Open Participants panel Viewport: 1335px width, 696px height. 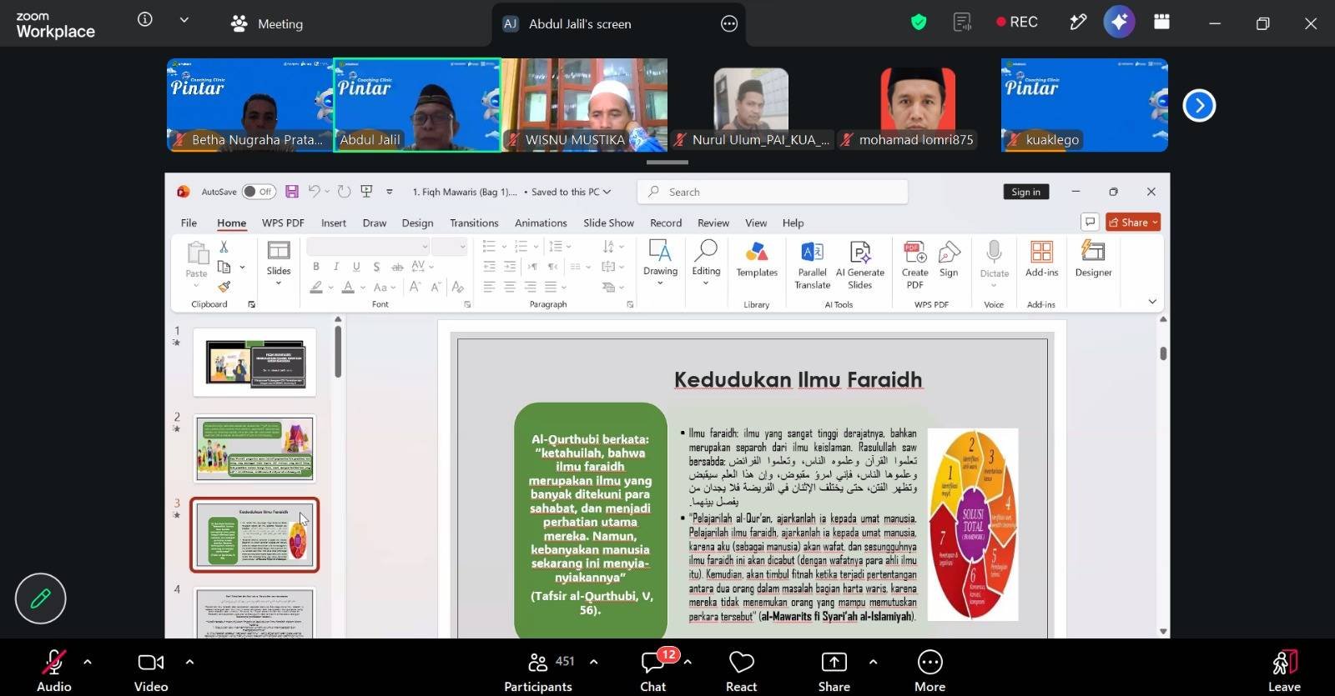pyautogui.click(x=538, y=671)
